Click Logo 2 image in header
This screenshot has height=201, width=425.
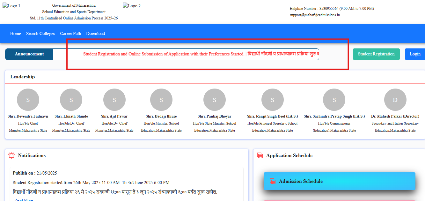click(132, 6)
